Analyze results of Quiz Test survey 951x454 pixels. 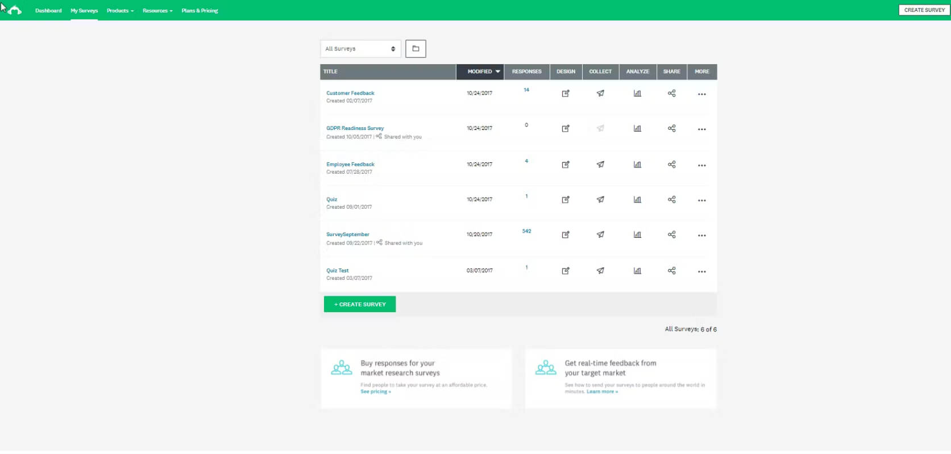(x=637, y=271)
